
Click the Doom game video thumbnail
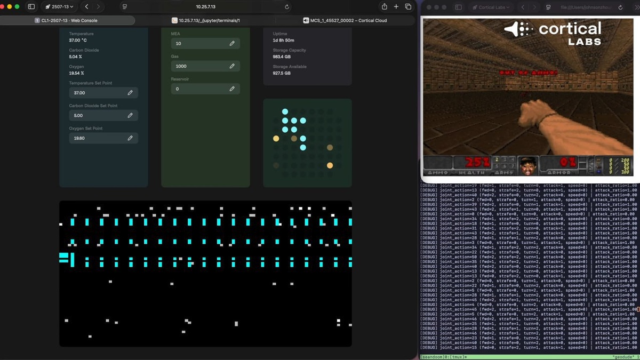528,97
